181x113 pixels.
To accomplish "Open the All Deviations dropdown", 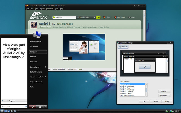I will point(86,18).
